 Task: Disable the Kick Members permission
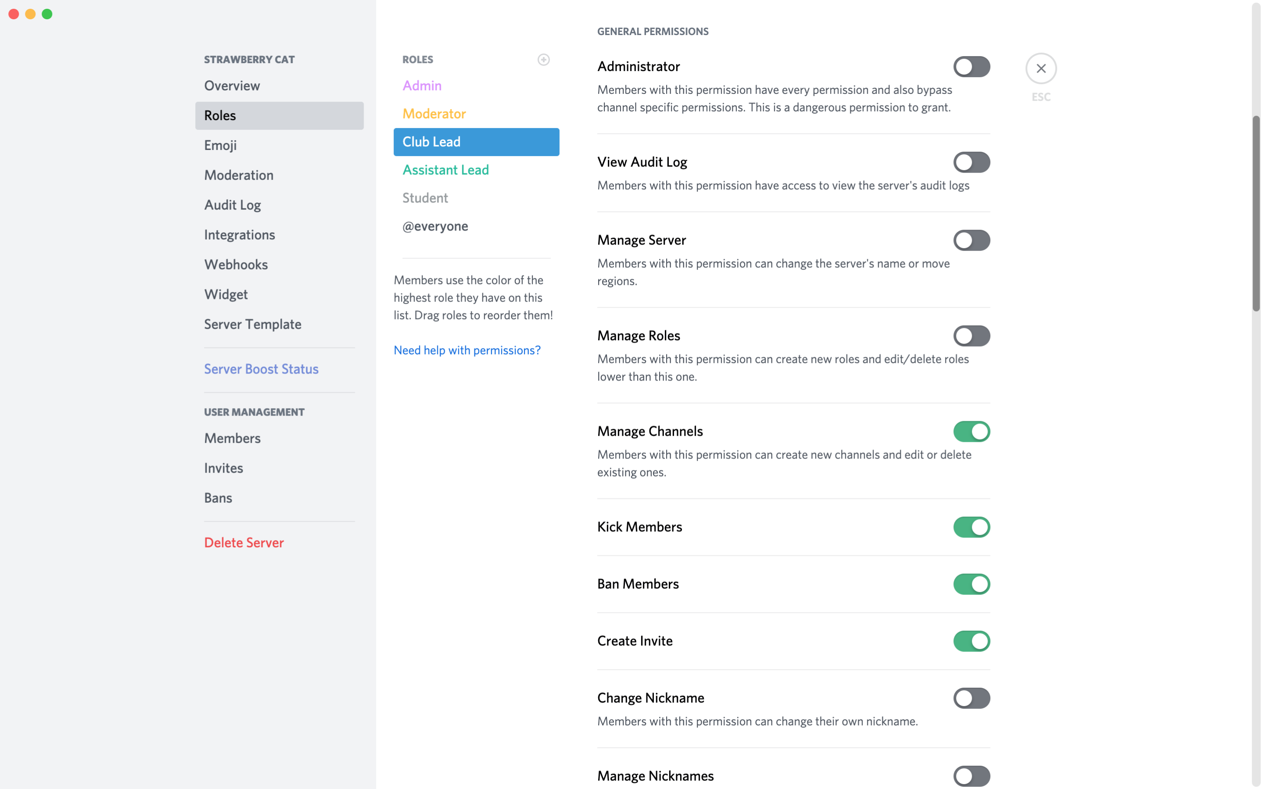[x=971, y=526]
